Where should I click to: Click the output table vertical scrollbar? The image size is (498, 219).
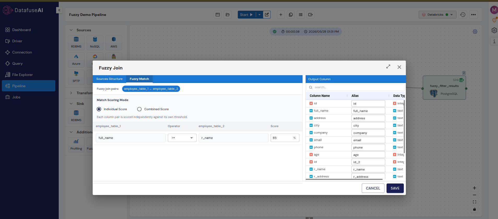point(404,126)
